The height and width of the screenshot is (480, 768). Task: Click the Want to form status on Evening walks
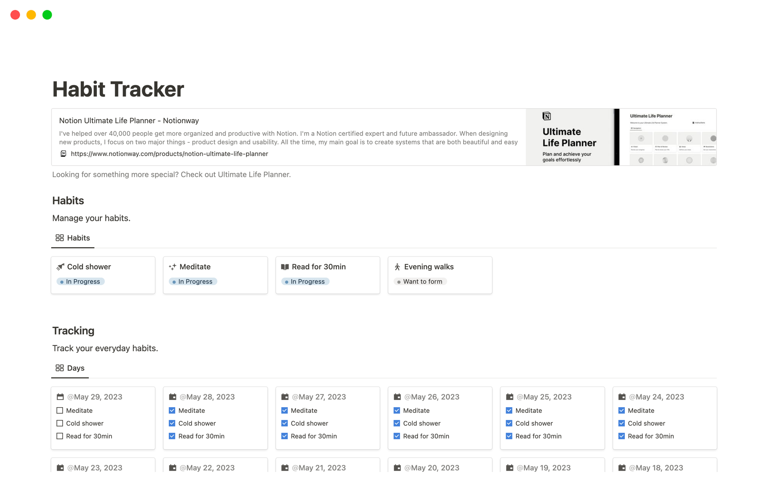pyautogui.click(x=420, y=282)
